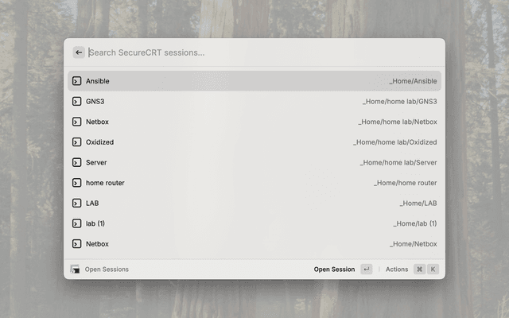Click the _Home/Ansible path text
Viewport: 509px width, 318px height.
(413, 81)
